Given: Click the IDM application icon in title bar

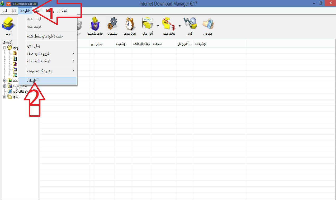Looking at the screenshot, I should 3,4.
